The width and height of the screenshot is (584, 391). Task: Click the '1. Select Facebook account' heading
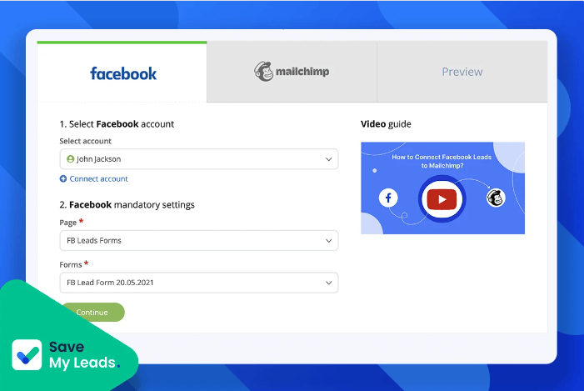click(117, 124)
